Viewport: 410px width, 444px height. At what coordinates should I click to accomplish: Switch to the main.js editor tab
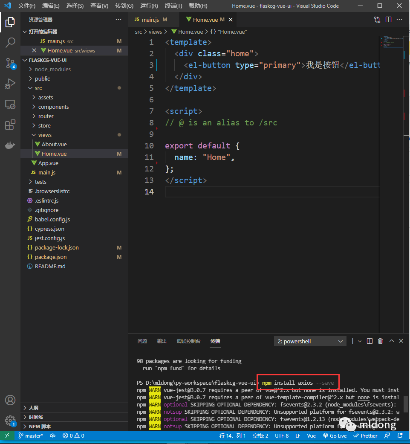[x=150, y=20]
